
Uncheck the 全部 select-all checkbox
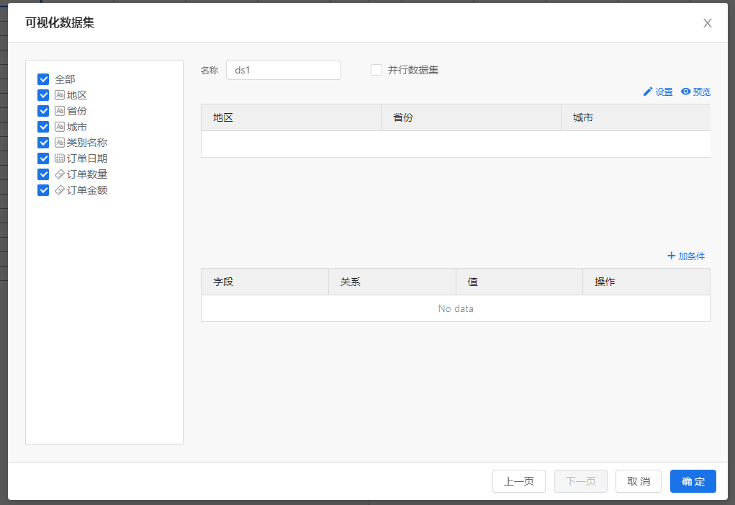click(x=43, y=79)
